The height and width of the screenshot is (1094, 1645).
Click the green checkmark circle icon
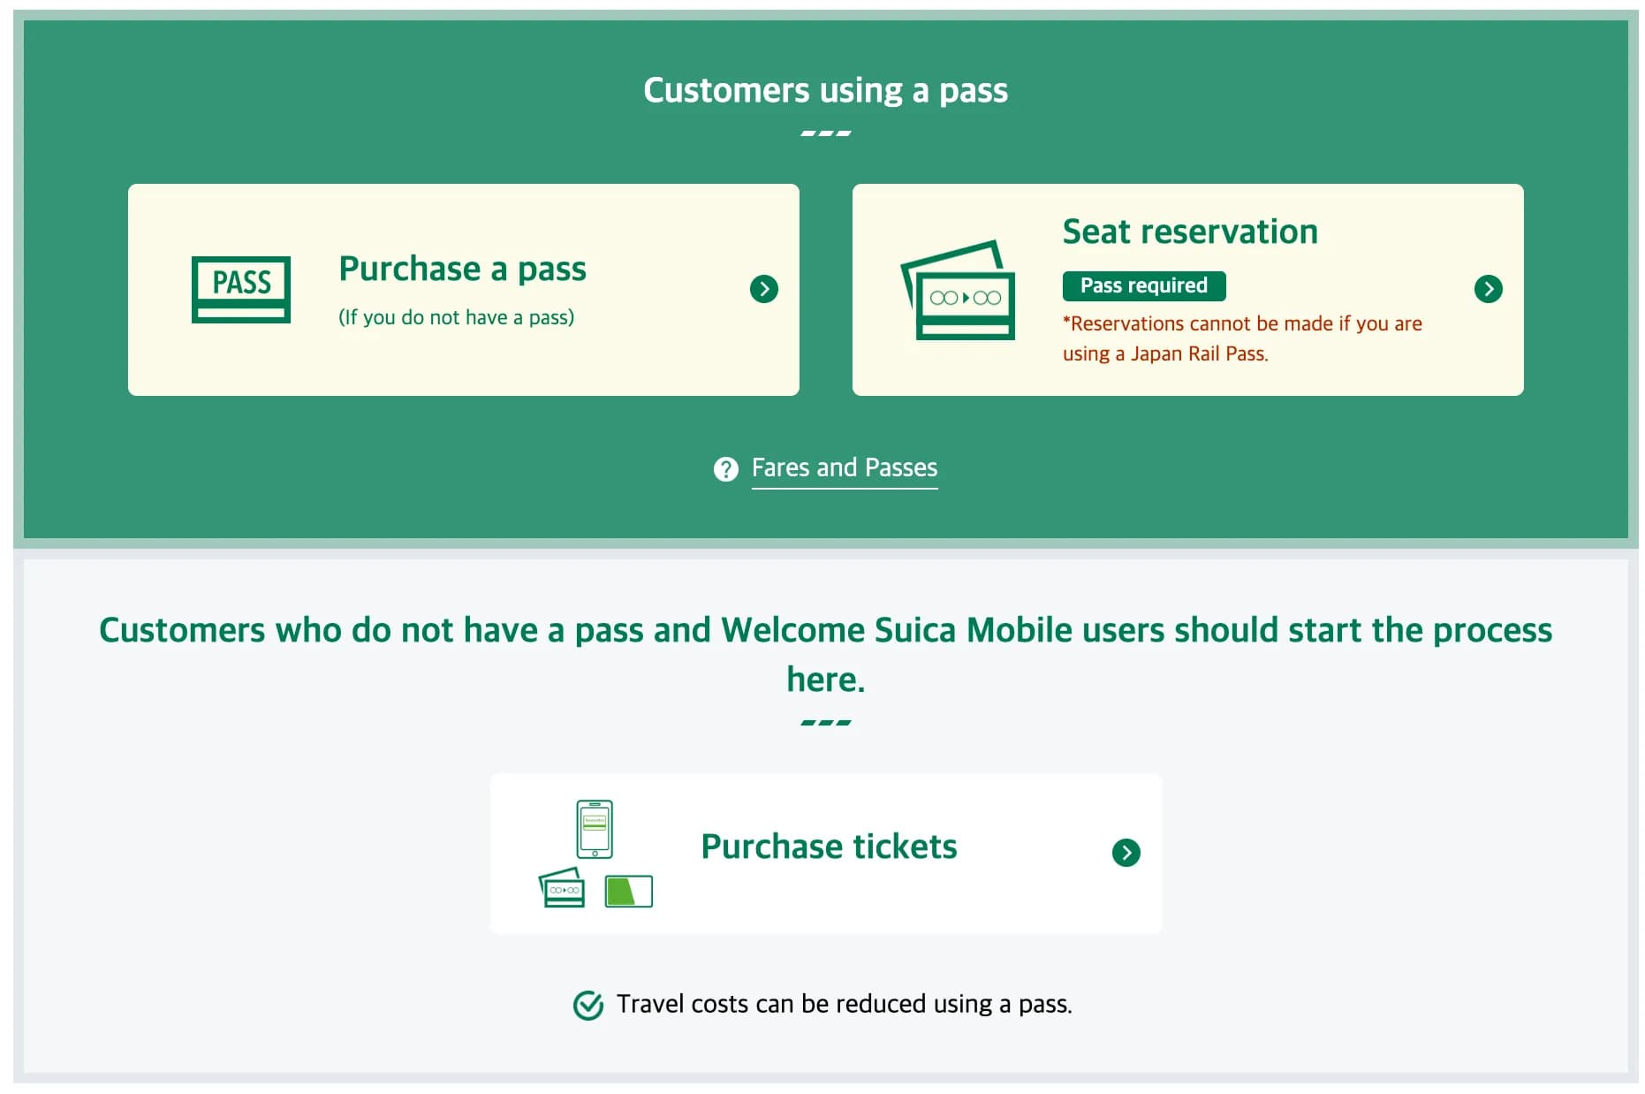588,1005
